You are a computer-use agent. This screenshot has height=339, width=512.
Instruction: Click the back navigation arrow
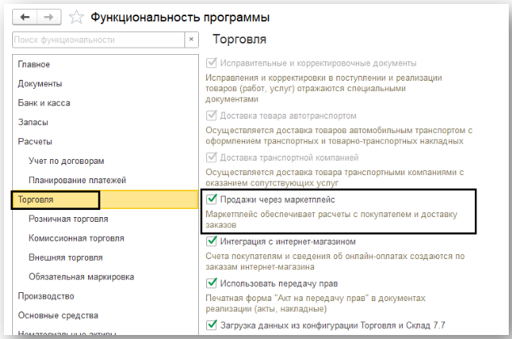pyautogui.click(x=25, y=15)
